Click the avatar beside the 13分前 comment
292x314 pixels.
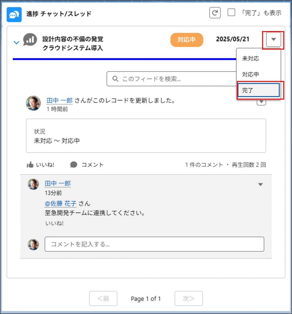[x=33, y=184]
